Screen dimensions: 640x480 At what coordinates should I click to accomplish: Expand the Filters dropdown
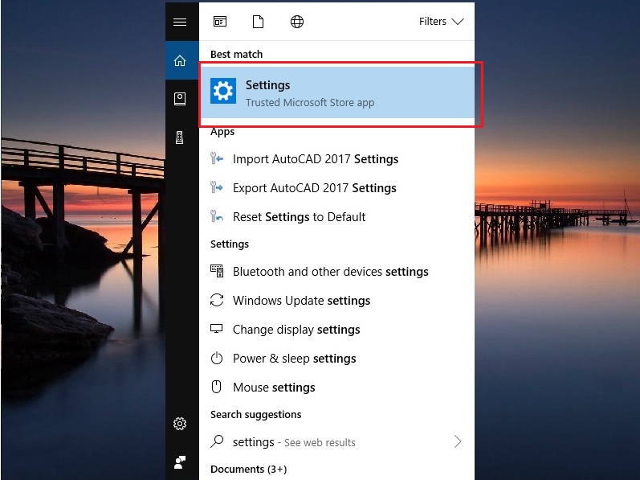coord(441,22)
